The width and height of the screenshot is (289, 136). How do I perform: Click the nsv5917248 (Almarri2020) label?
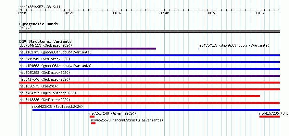[113, 113]
